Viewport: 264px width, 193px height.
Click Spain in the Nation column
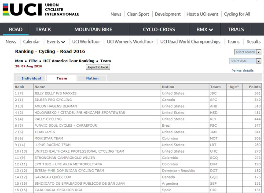tap(166, 190)
